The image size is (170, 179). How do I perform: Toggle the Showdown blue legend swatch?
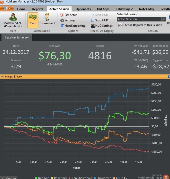click(x=95, y=178)
